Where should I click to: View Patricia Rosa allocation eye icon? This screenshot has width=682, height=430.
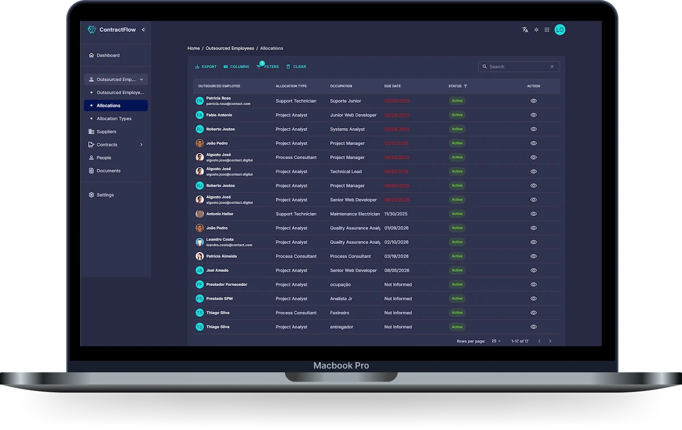coord(533,101)
